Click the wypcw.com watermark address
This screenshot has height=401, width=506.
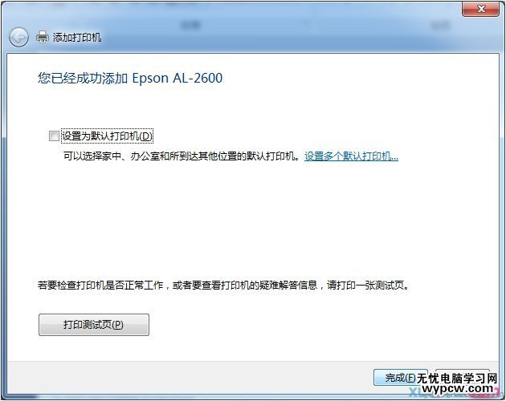[x=457, y=388]
